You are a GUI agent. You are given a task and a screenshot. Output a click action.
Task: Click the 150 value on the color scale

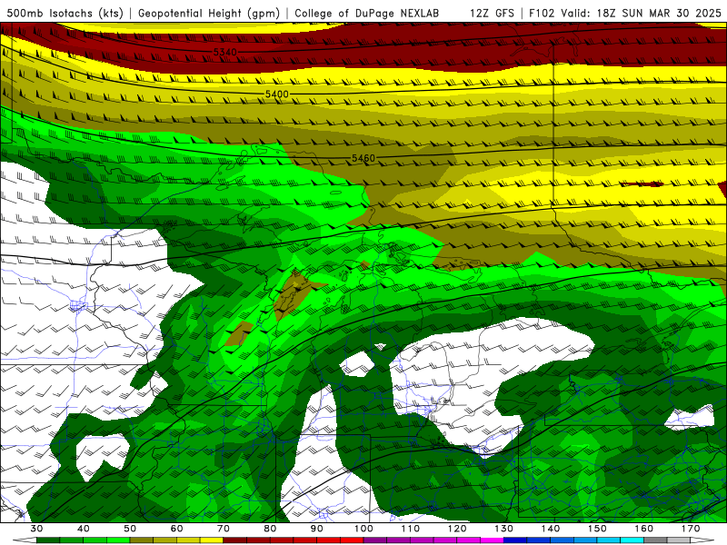(597, 529)
